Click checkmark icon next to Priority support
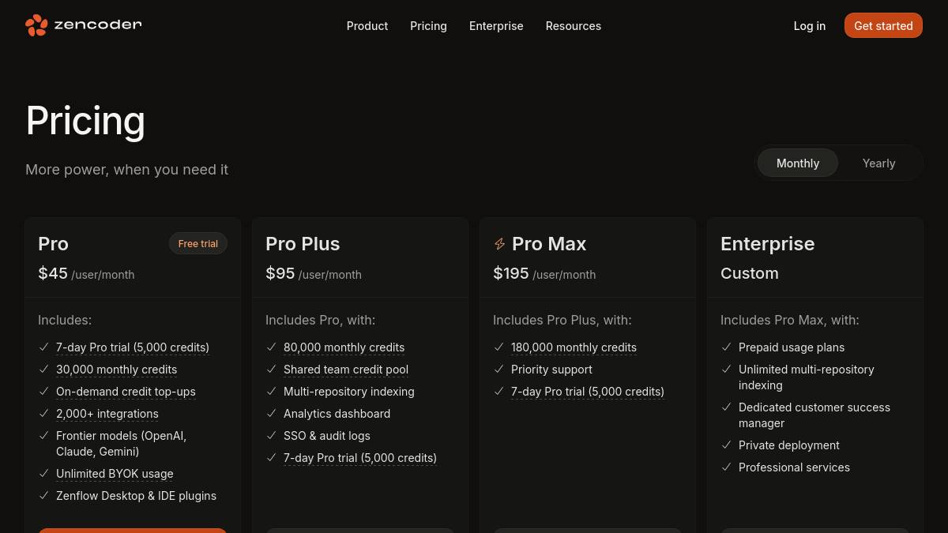 coord(498,369)
